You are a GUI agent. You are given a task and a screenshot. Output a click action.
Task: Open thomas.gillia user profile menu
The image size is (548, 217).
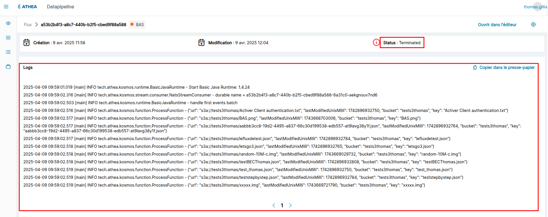pyautogui.click(x=535, y=7)
